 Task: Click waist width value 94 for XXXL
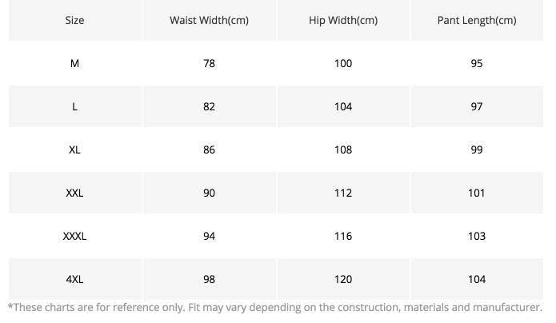pyautogui.click(x=209, y=236)
